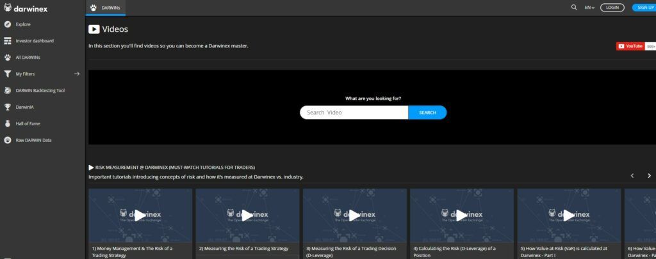Play video 2 Measuring the Risk of a Trading Strategy
The height and width of the screenshot is (259, 656).
247,216
